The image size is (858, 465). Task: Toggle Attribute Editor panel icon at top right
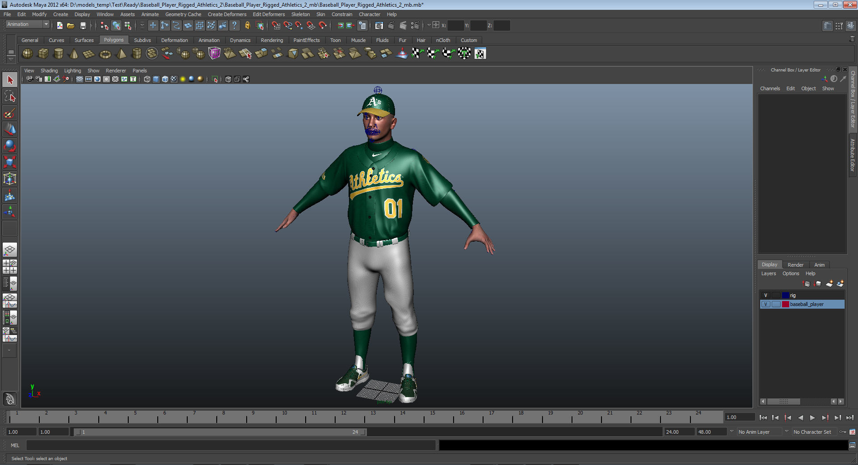click(828, 25)
